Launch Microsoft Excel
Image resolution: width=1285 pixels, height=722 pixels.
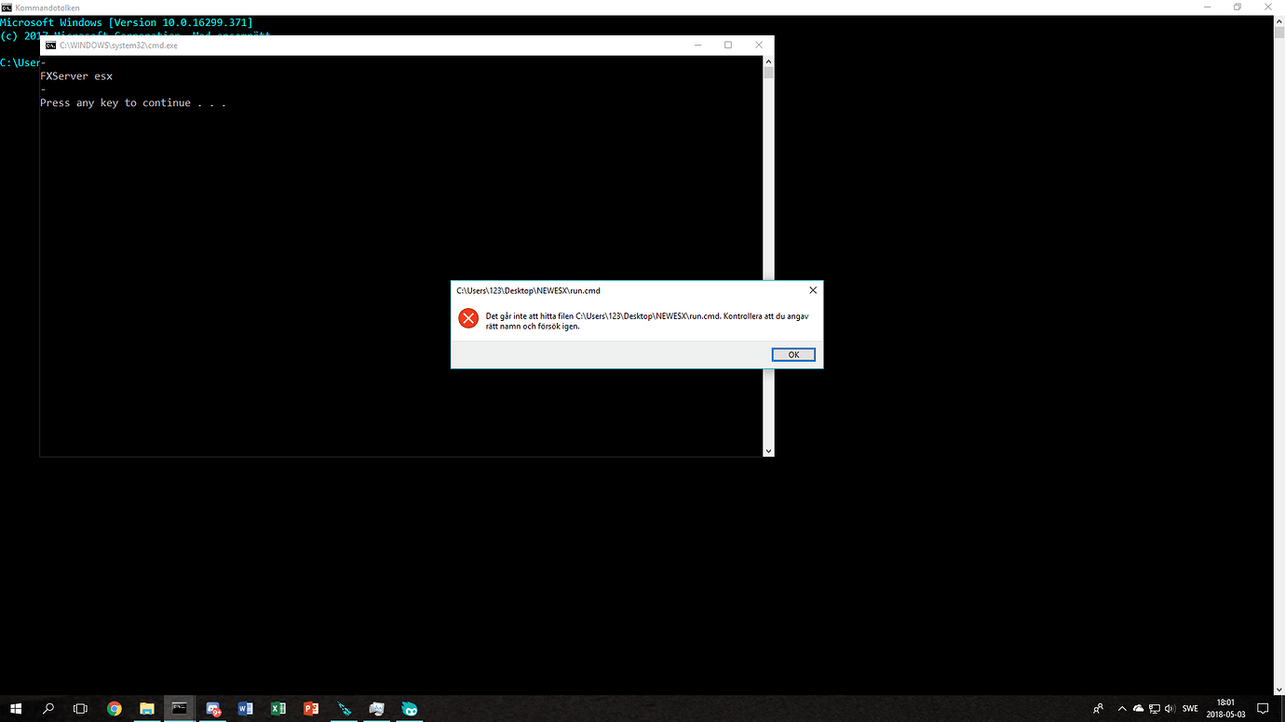(x=277, y=707)
